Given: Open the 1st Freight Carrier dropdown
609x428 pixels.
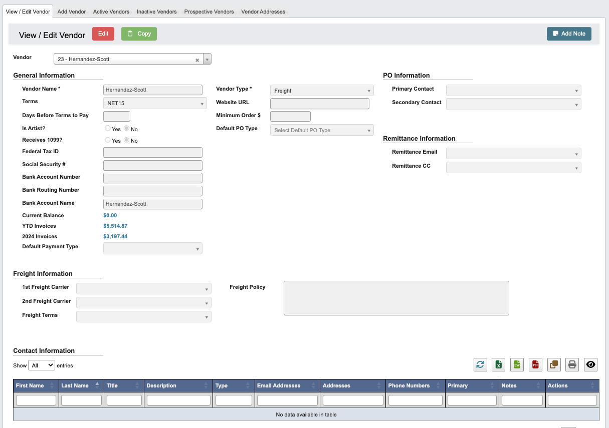Looking at the screenshot, I should click(x=144, y=289).
